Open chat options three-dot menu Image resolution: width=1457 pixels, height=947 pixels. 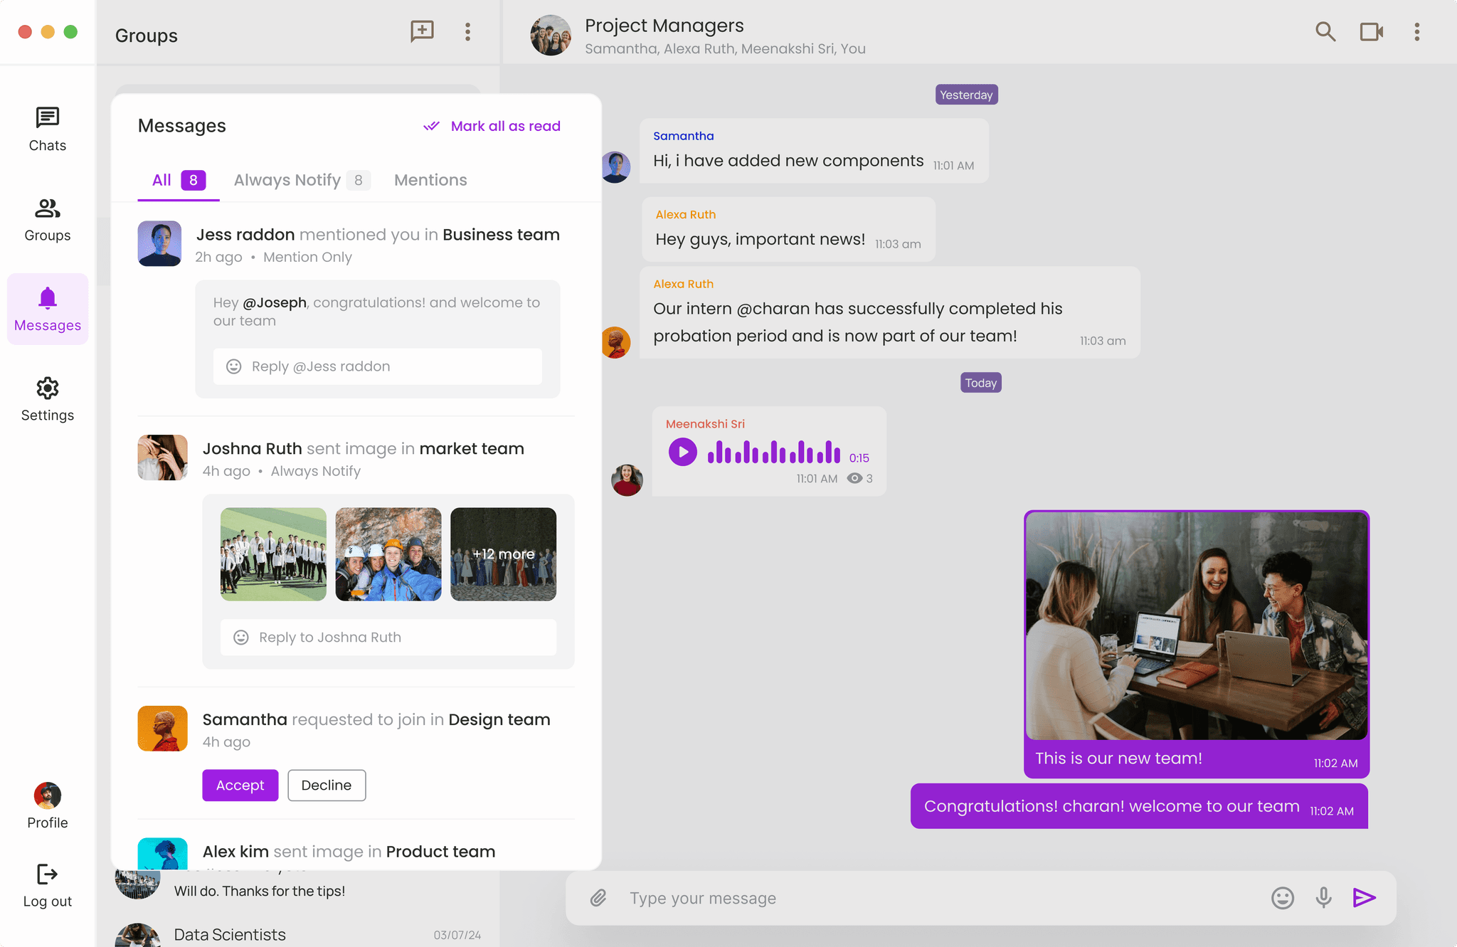(x=1416, y=31)
